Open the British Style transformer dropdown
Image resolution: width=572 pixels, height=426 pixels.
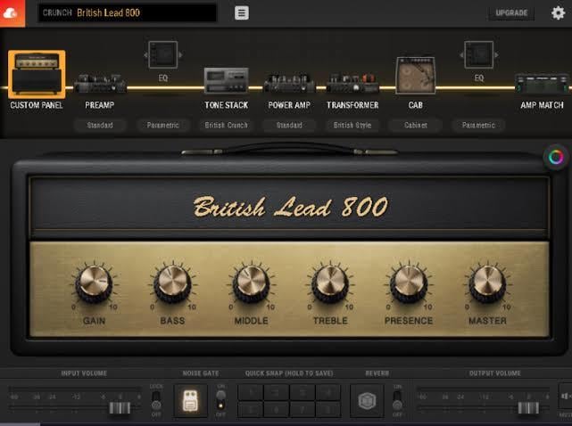(352, 126)
